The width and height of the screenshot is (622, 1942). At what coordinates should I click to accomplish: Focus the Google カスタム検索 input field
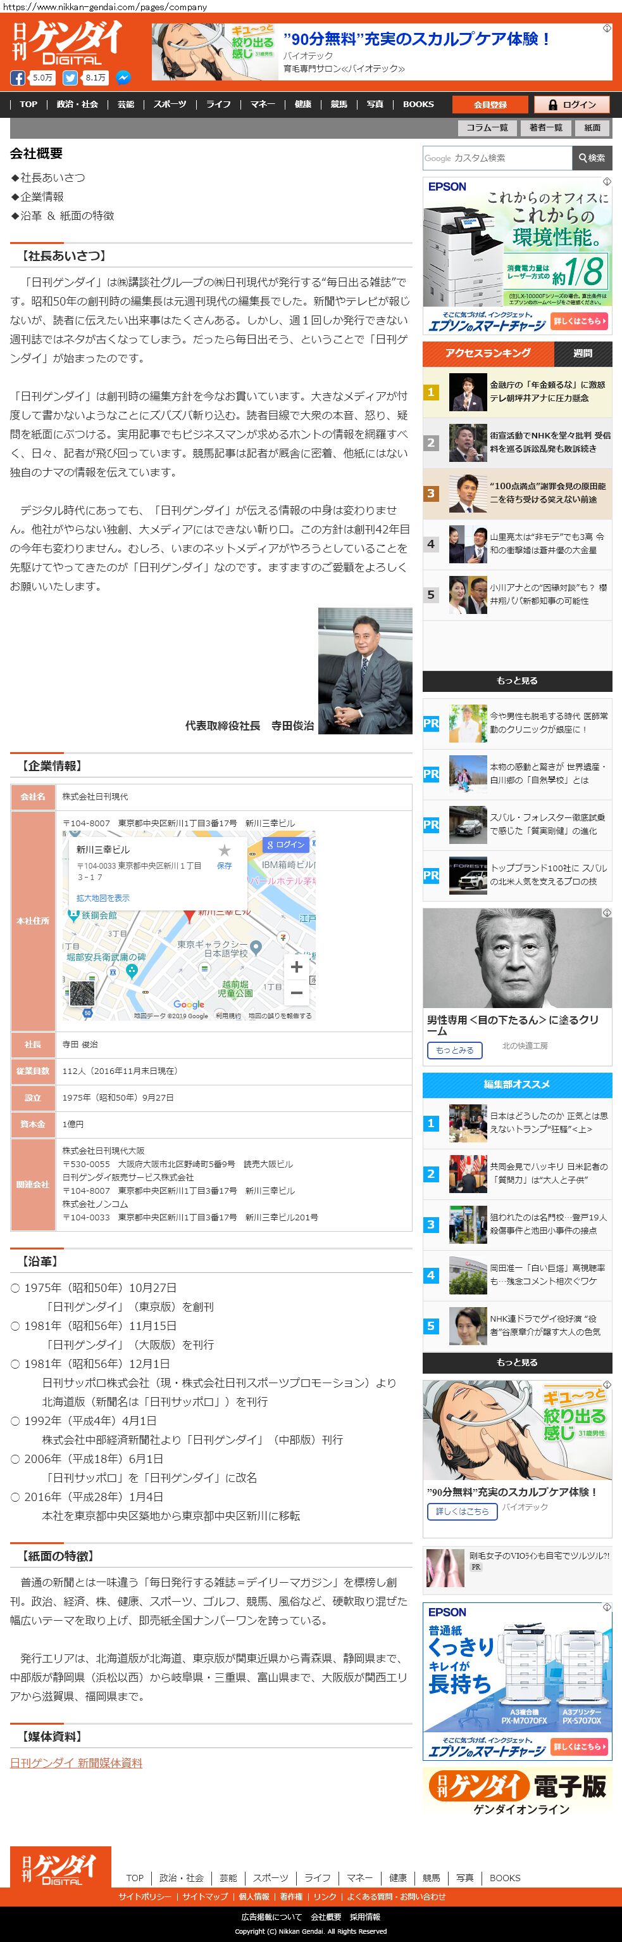[x=497, y=158]
